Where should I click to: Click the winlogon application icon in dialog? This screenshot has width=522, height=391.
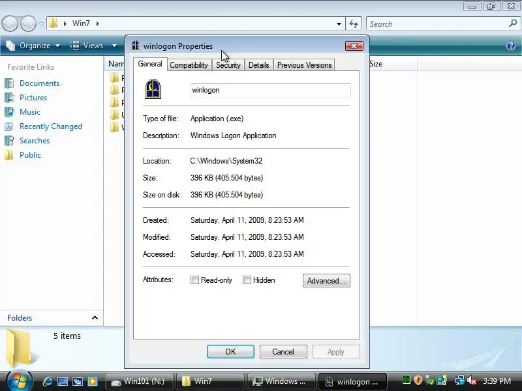pyautogui.click(x=153, y=89)
